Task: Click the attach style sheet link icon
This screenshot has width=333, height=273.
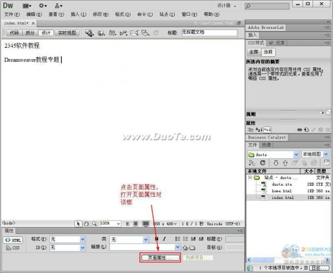Action: 300,130
